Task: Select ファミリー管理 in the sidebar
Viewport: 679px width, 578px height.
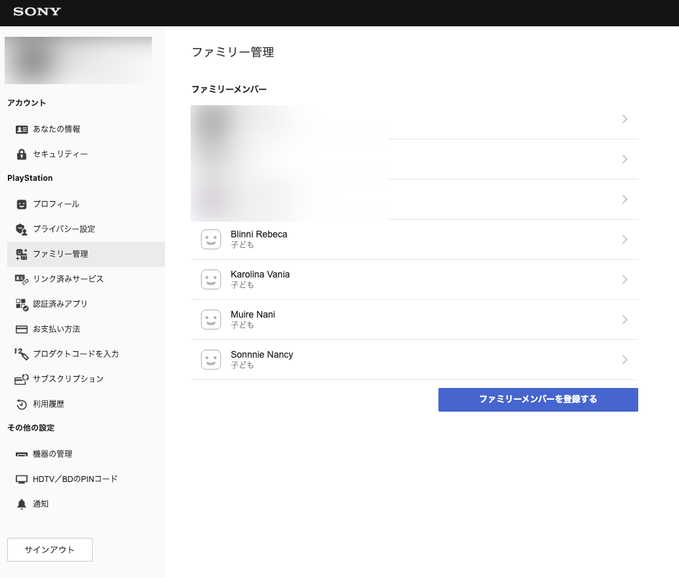Action: point(85,254)
